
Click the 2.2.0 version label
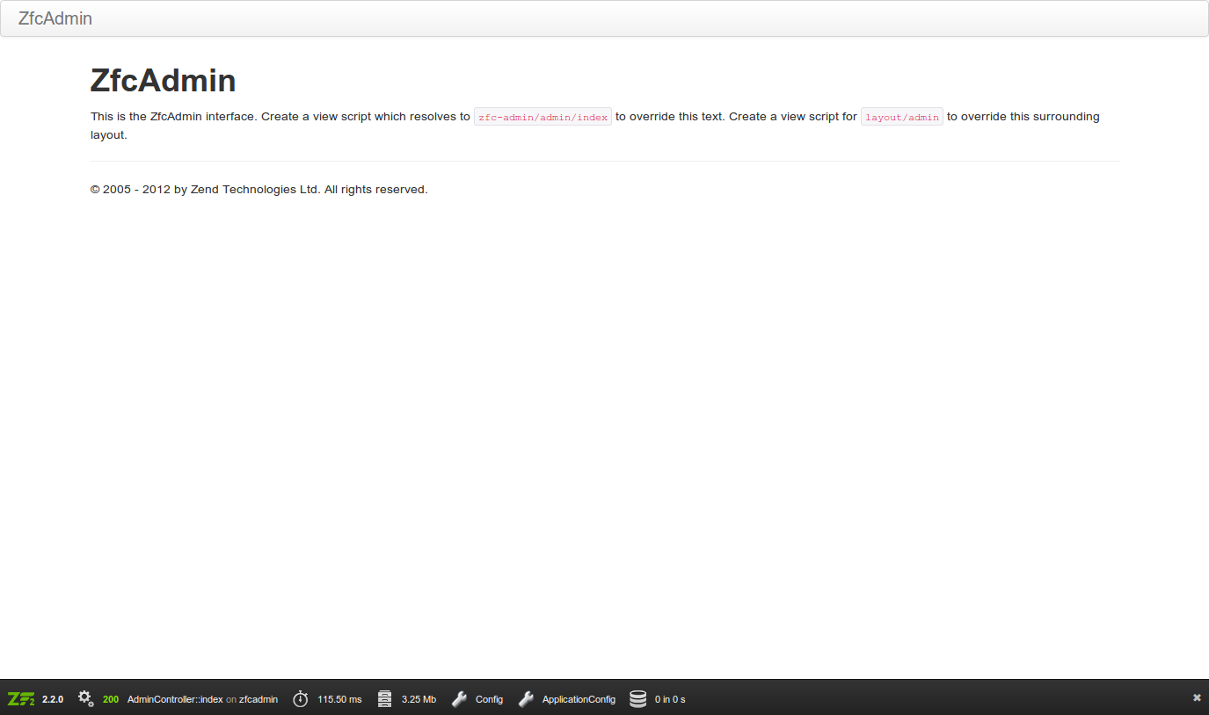tap(53, 699)
